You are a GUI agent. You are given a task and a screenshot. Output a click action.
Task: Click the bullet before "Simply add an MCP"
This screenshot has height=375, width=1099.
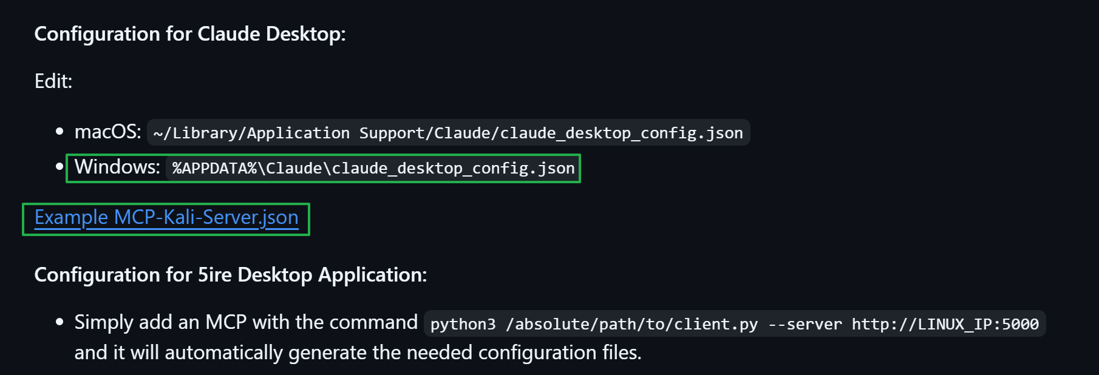pyautogui.click(x=60, y=322)
